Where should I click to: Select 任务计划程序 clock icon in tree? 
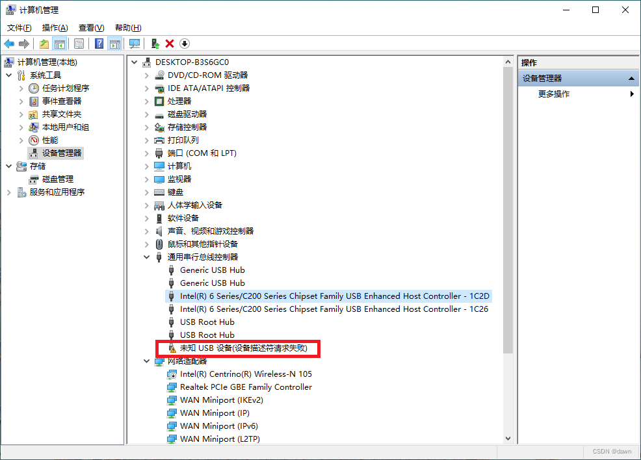tap(34, 88)
